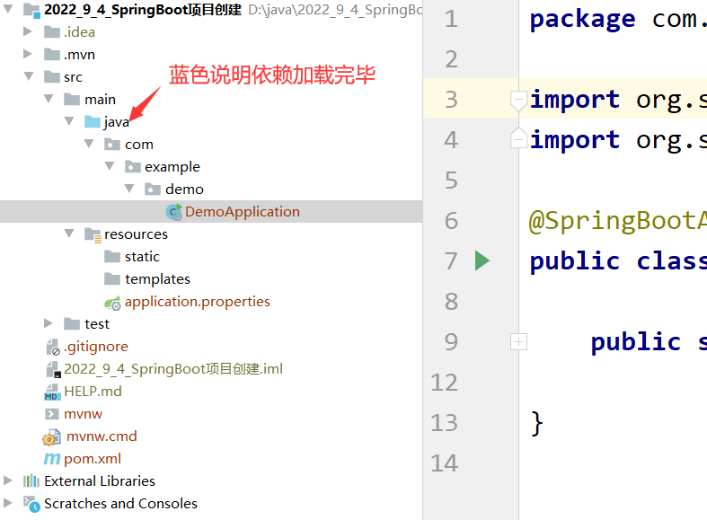Click the project module icon at root
707x520 pixels.
click(31, 10)
